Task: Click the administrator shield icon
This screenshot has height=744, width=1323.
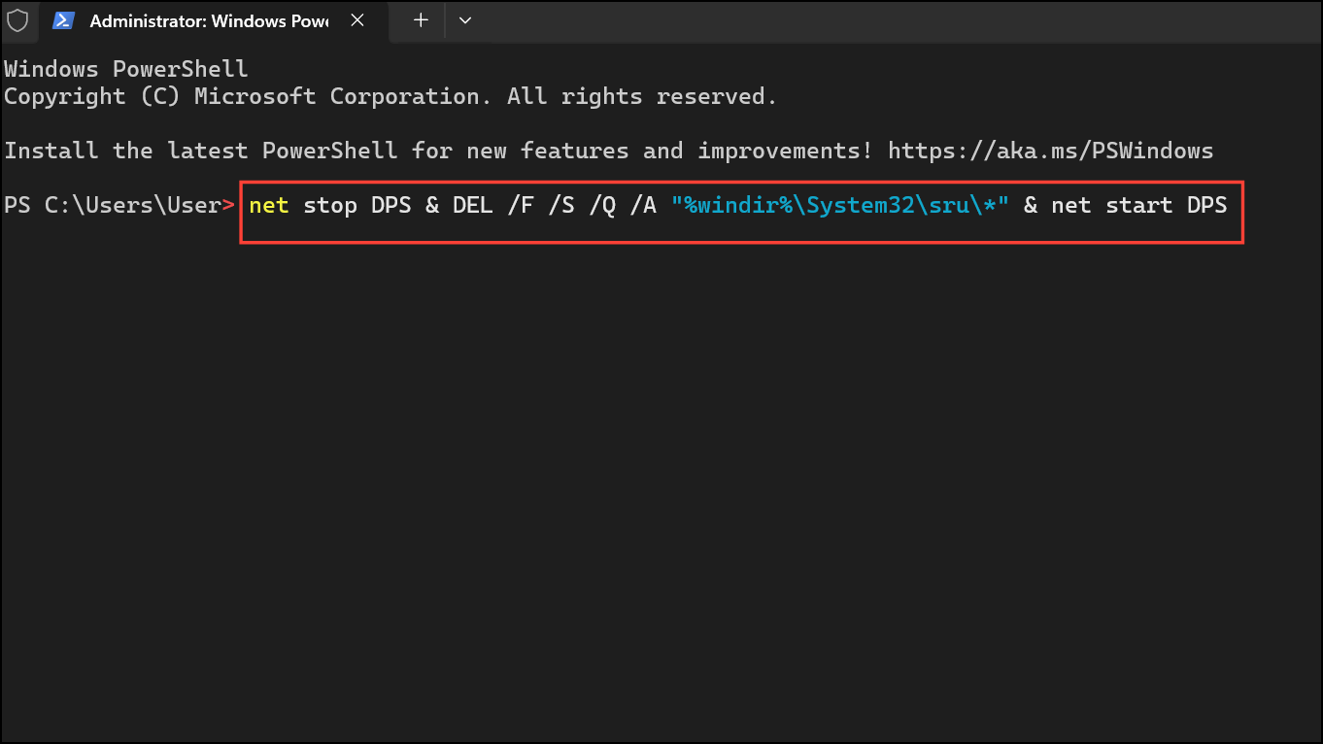Action: [x=17, y=19]
